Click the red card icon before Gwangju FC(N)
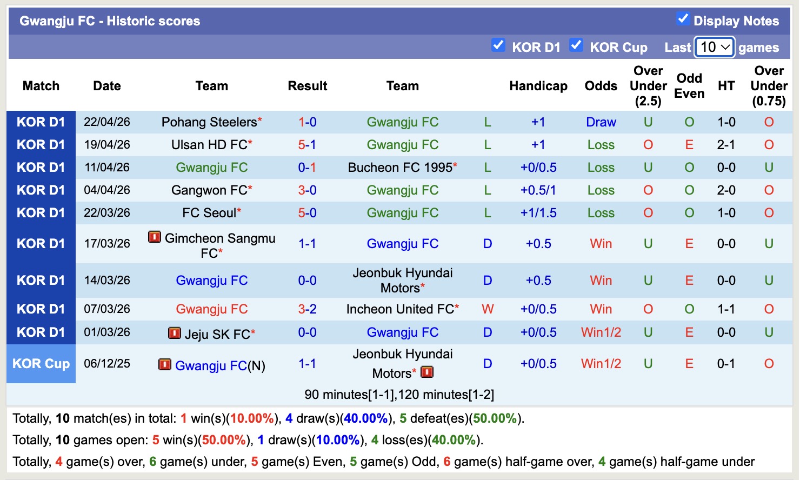This screenshot has height=480, width=800. pos(165,365)
